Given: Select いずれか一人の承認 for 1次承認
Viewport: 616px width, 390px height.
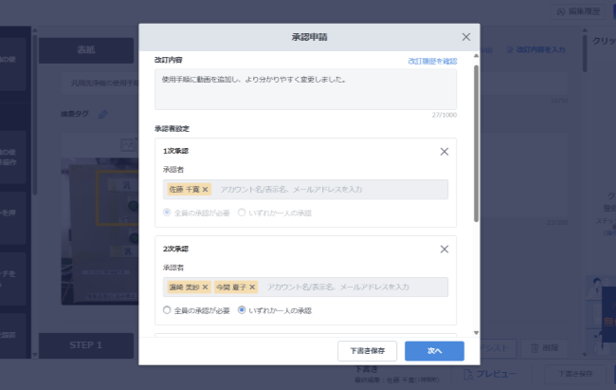Looking at the screenshot, I should [242, 213].
